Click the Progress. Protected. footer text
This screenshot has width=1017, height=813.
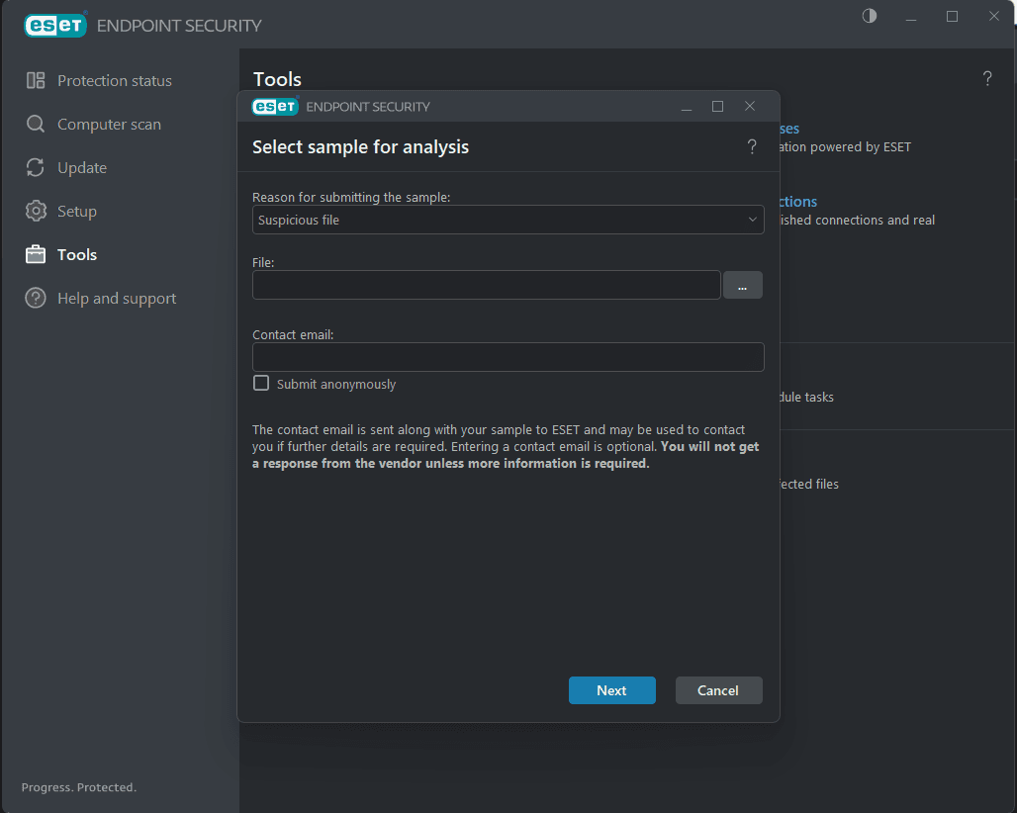pos(79,787)
